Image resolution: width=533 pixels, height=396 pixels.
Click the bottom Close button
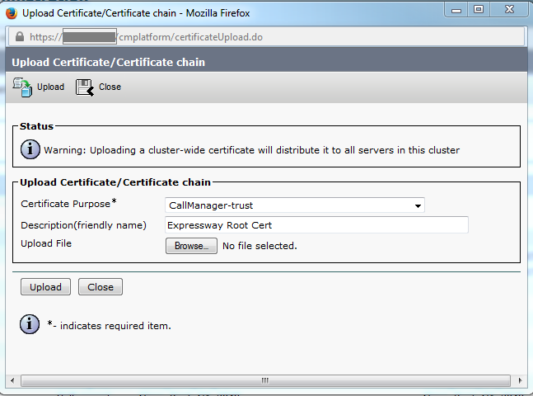[101, 287]
